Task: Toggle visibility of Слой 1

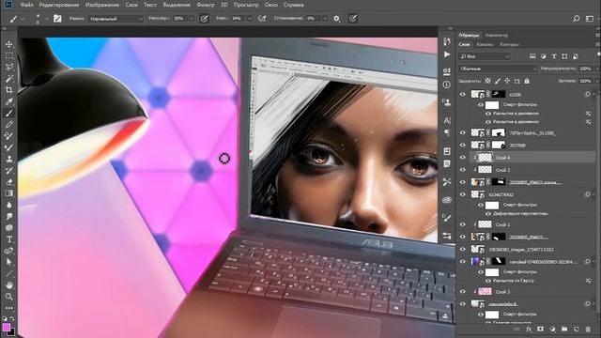Action: pyautogui.click(x=463, y=224)
